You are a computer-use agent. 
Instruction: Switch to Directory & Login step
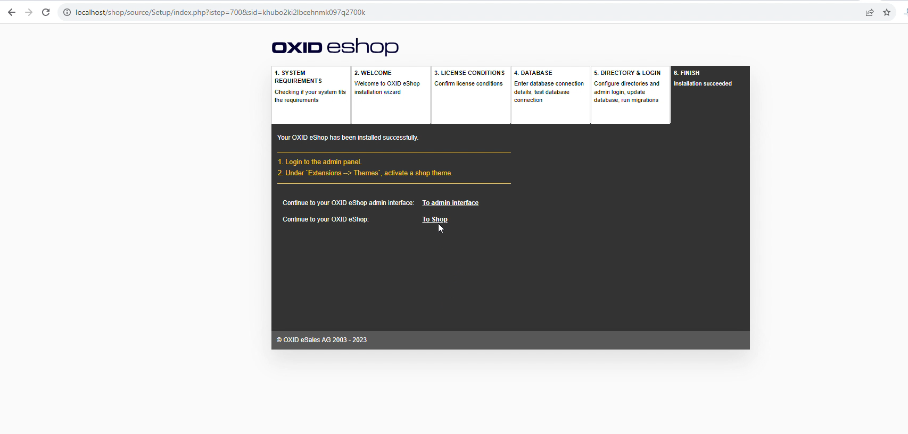pos(630,86)
